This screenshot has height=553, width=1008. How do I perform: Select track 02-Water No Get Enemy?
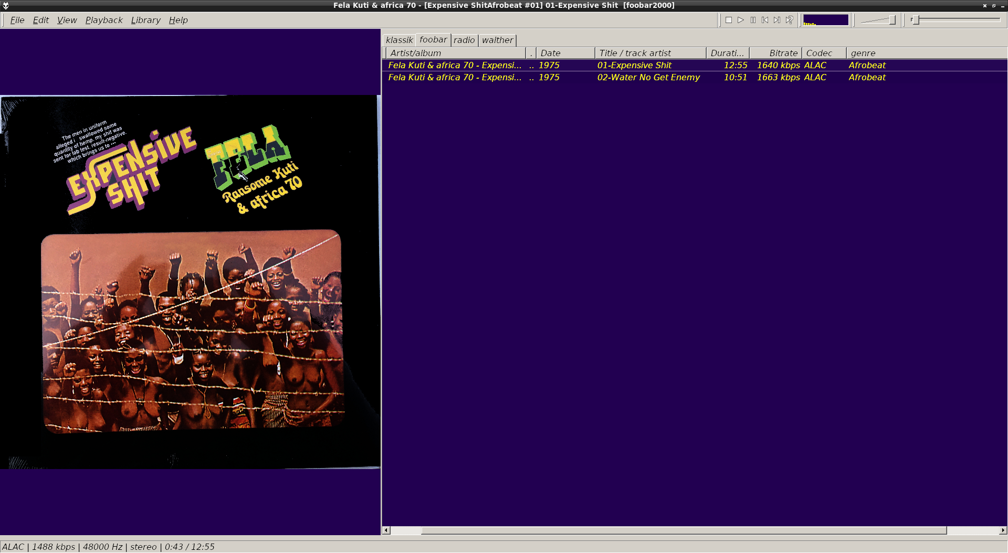[648, 77]
